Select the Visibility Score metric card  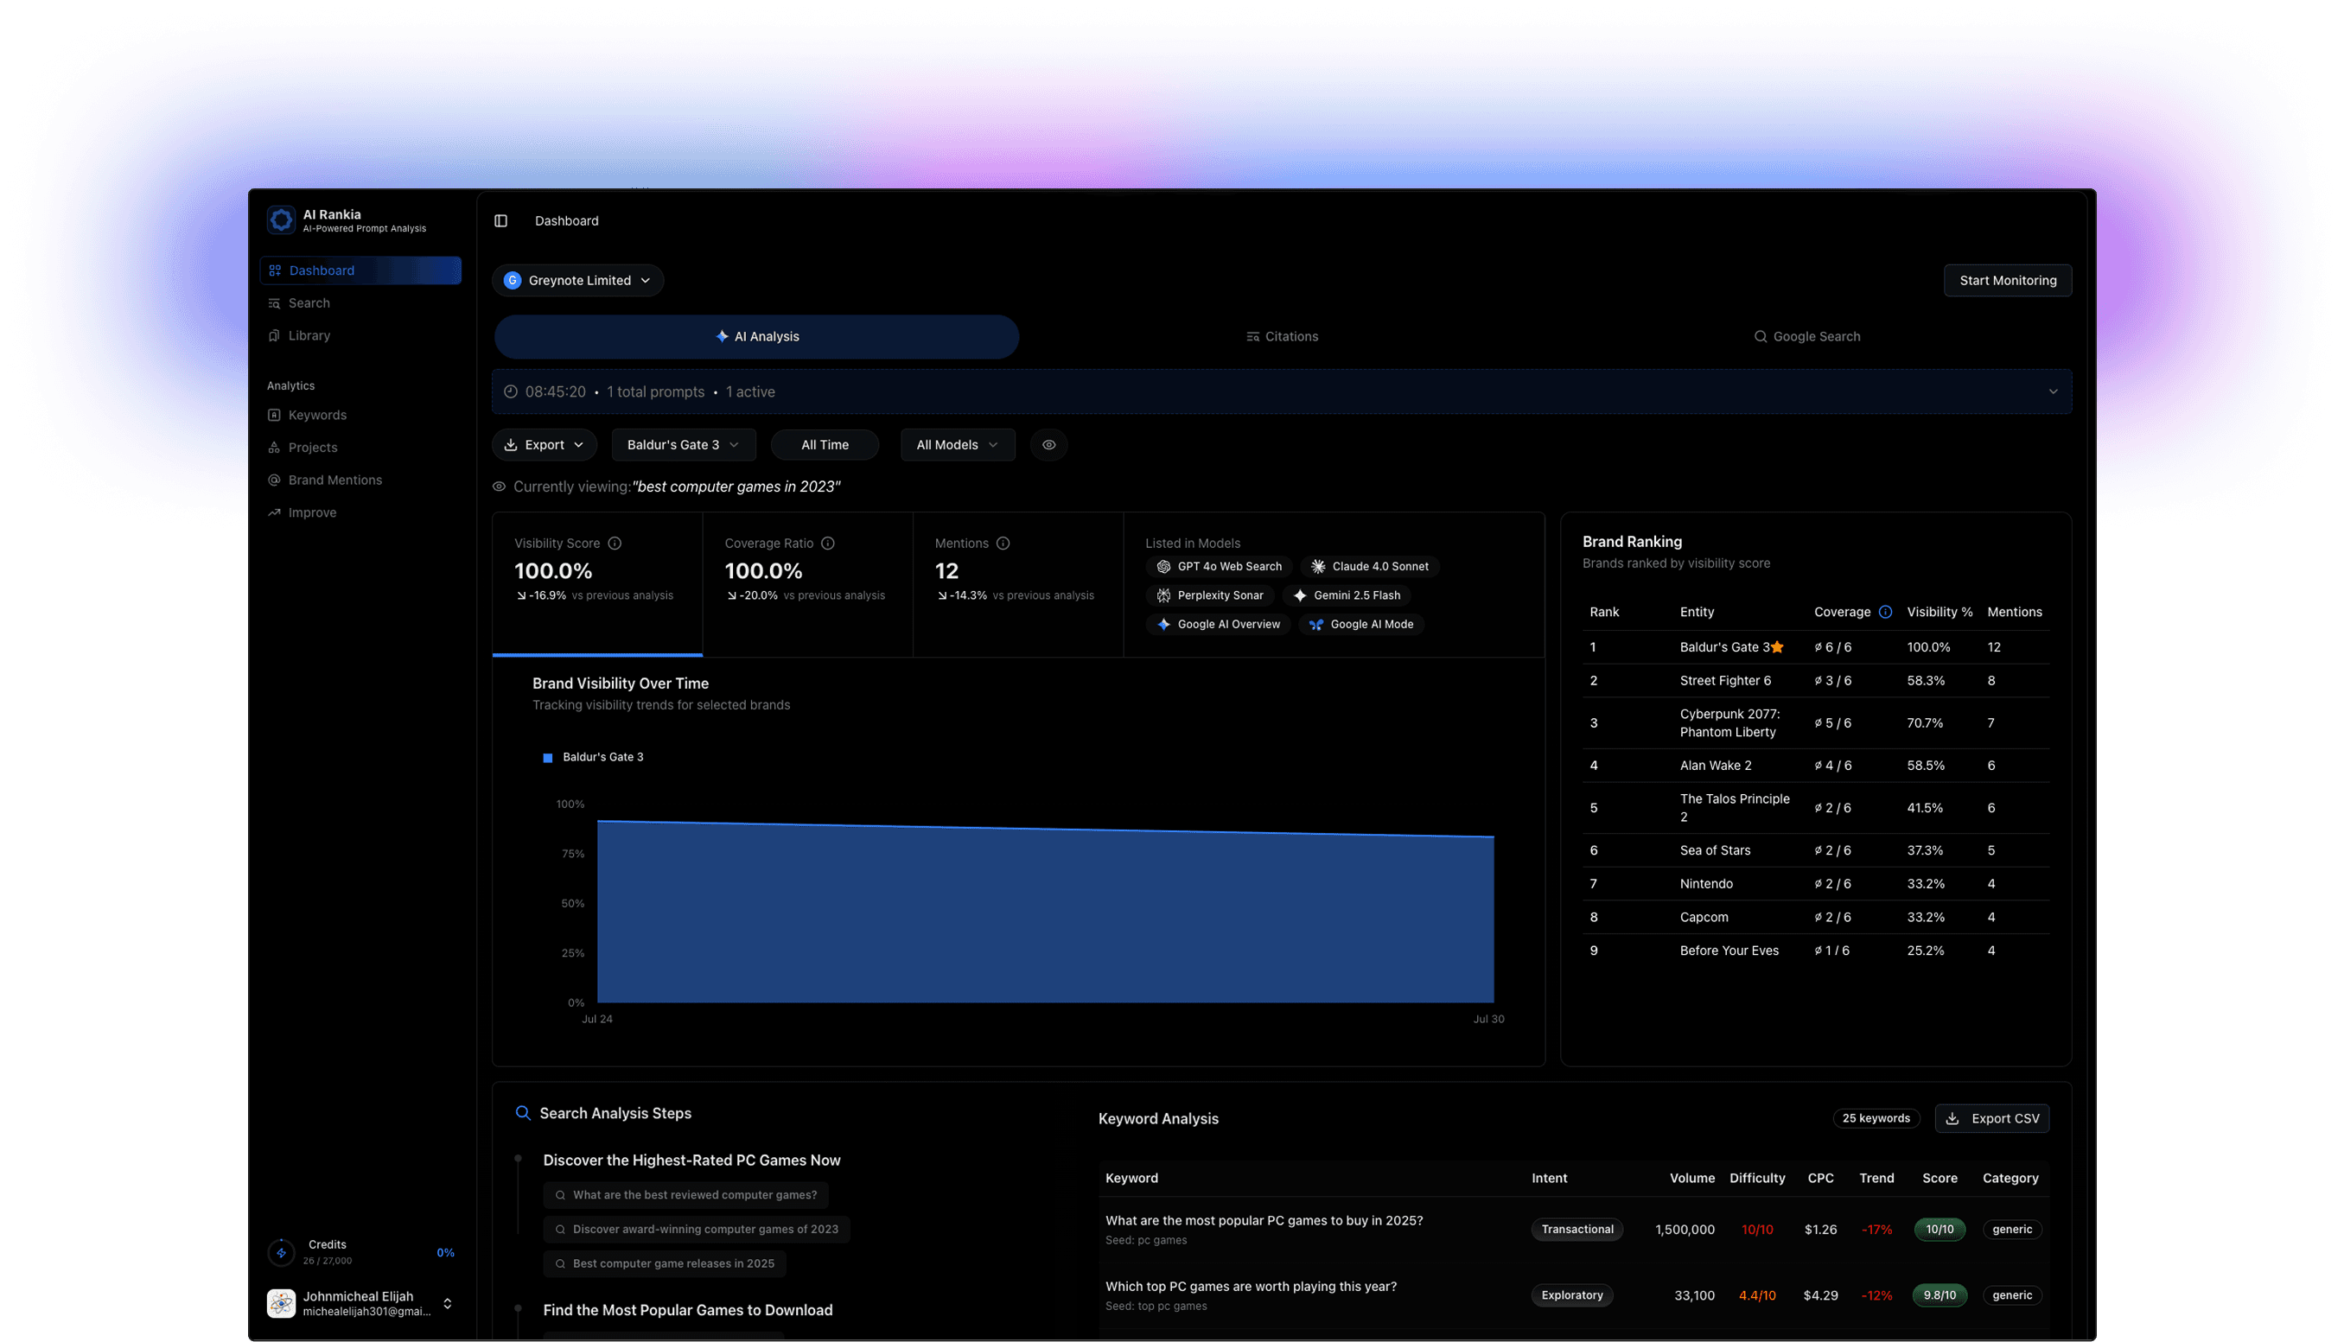(x=597, y=583)
